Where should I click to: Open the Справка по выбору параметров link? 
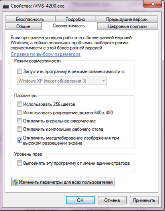click(45, 54)
